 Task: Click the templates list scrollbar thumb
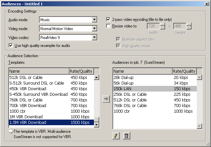[97, 119]
